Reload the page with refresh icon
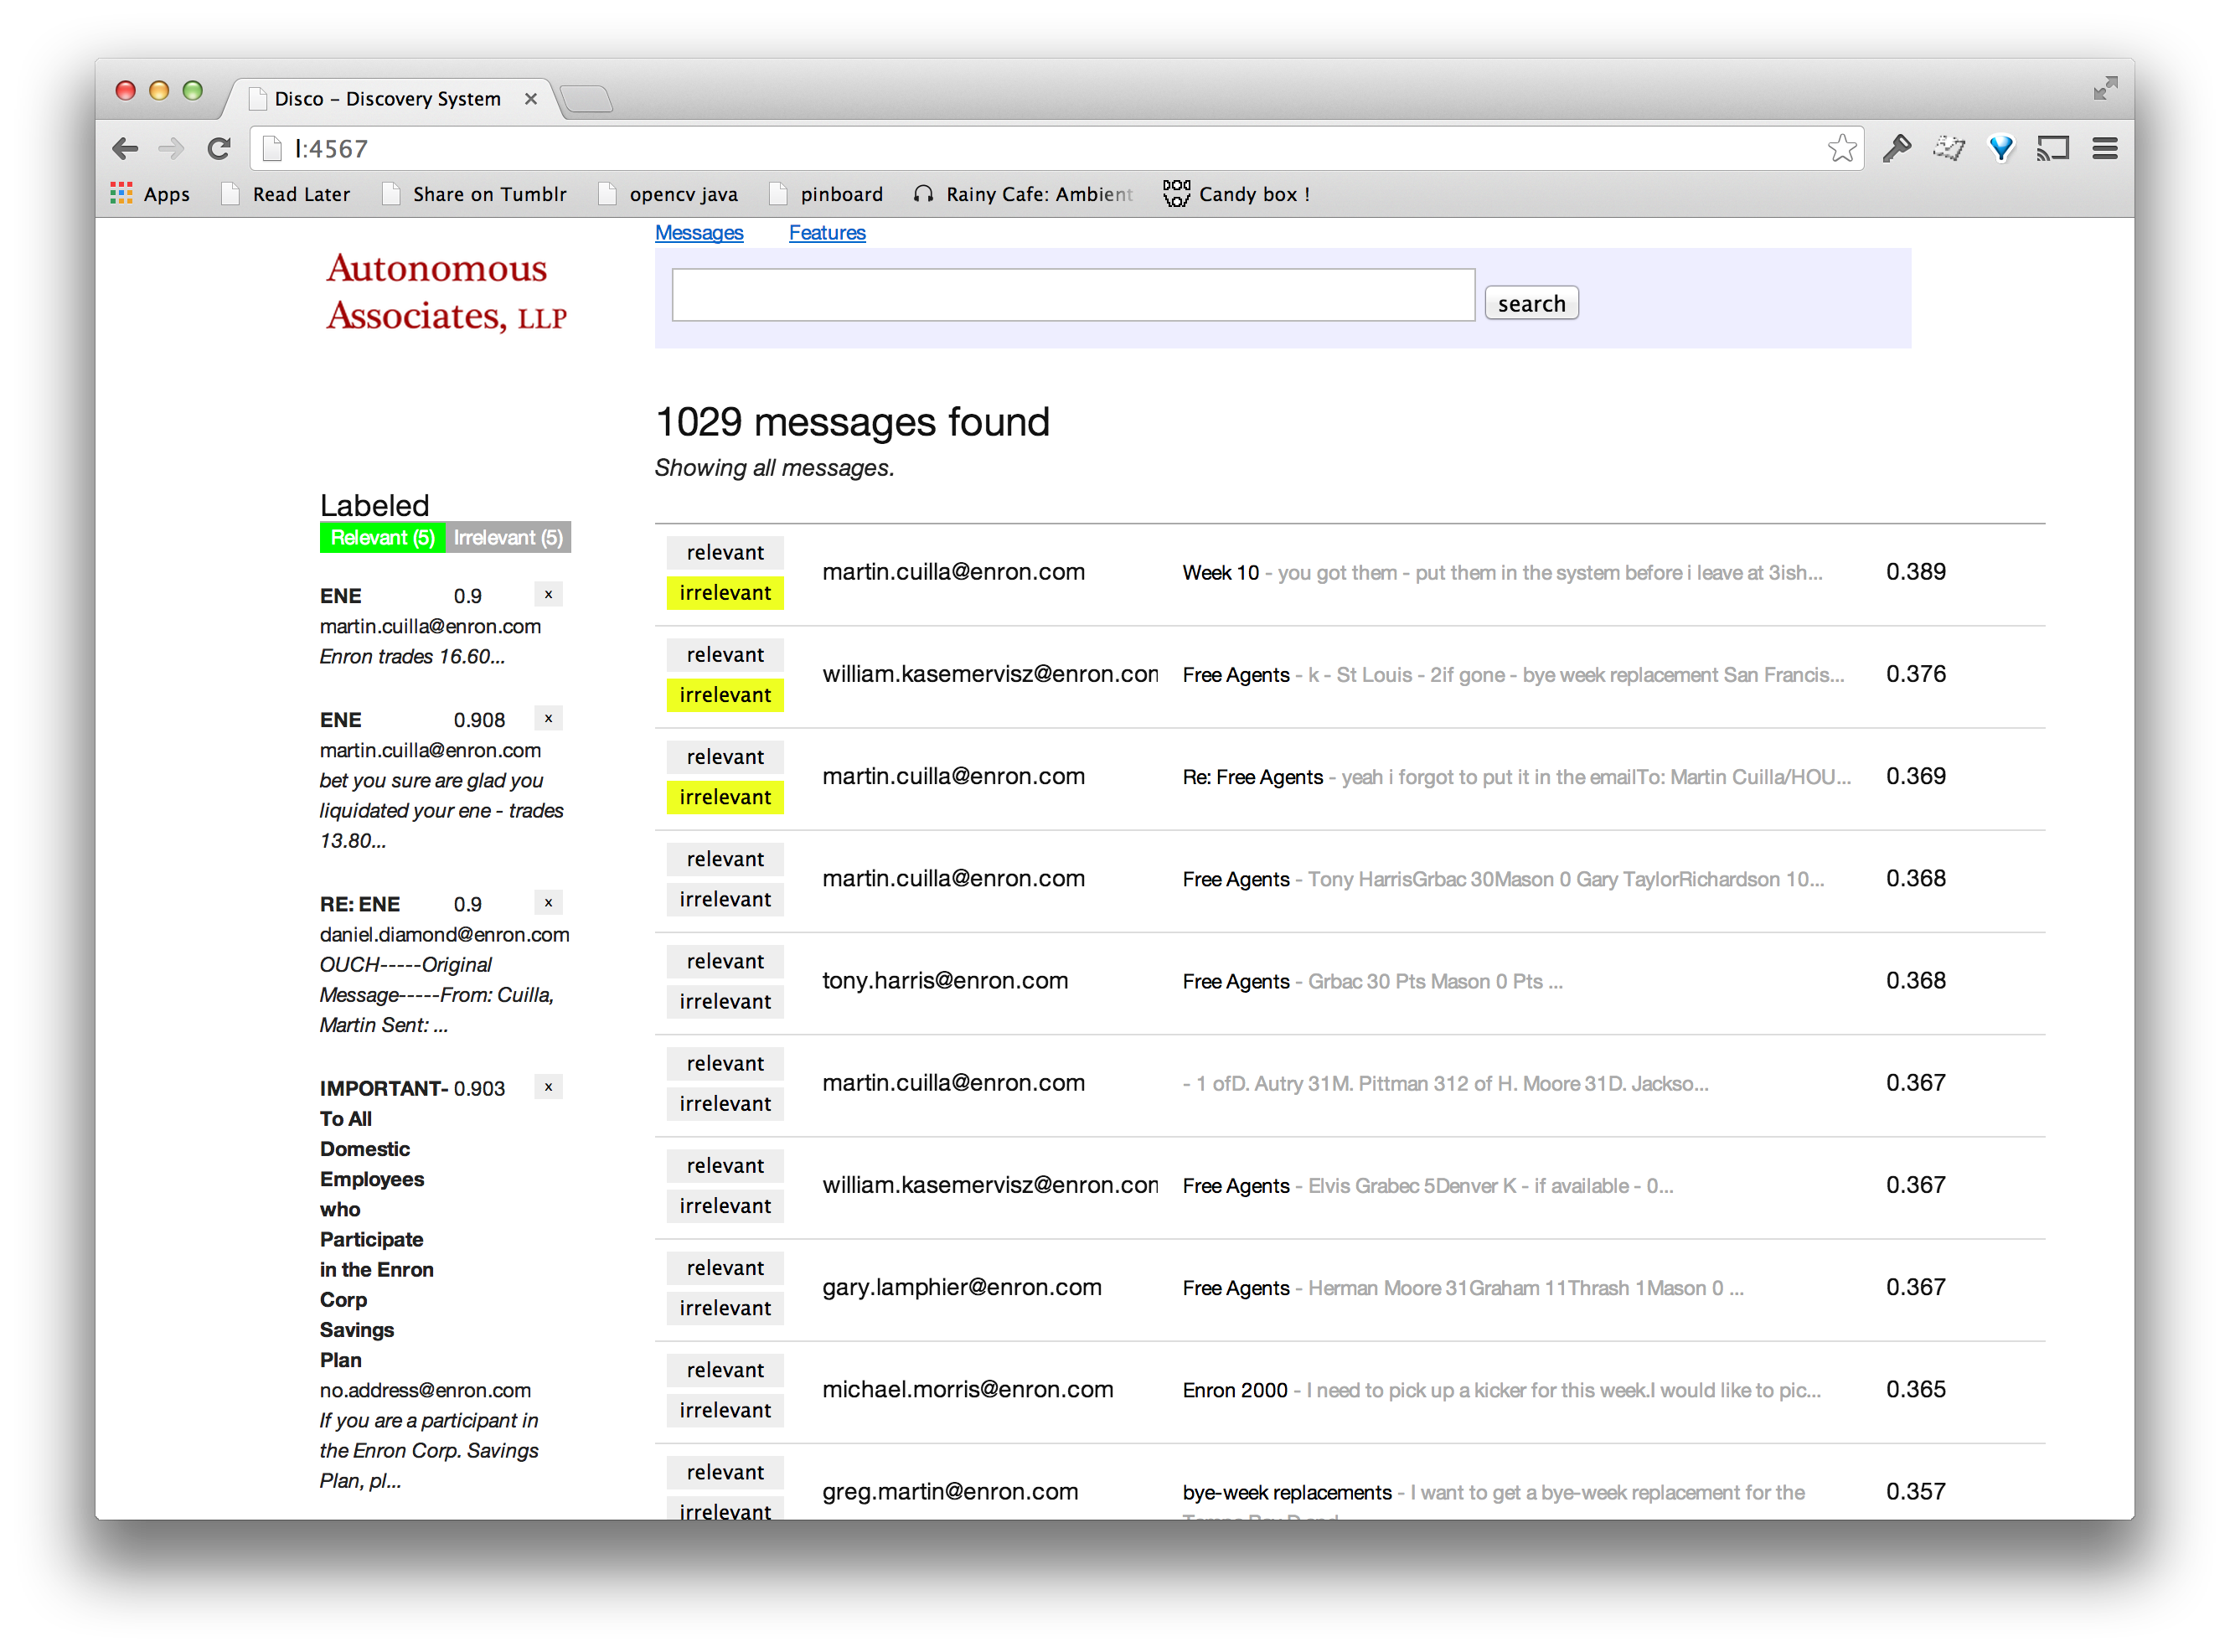 click(218, 149)
